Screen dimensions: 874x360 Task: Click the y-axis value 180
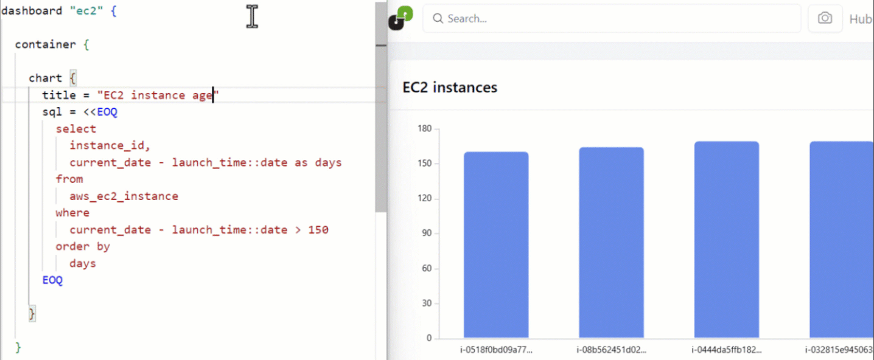pyautogui.click(x=425, y=128)
